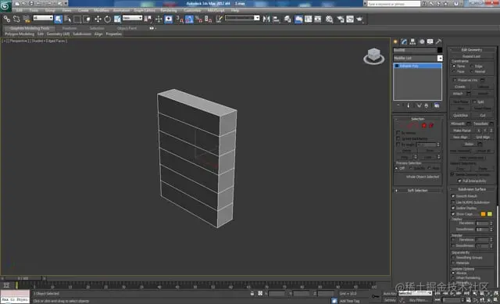Open the reference coordinate system dropdown
Viewport: 500px width, 304px height.
(132, 18)
